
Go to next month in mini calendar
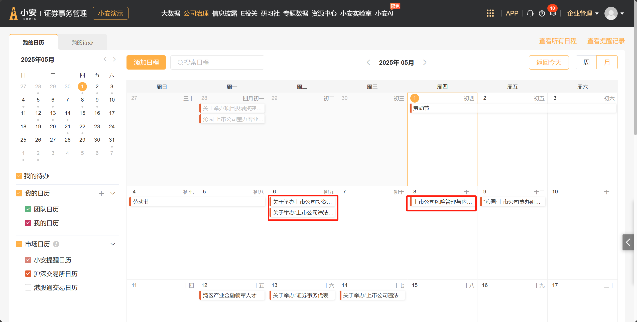(x=114, y=59)
